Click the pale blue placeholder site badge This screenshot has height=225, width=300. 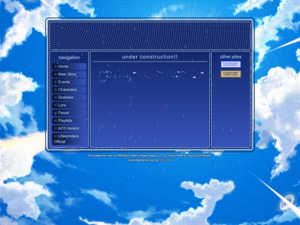click(x=231, y=64)
